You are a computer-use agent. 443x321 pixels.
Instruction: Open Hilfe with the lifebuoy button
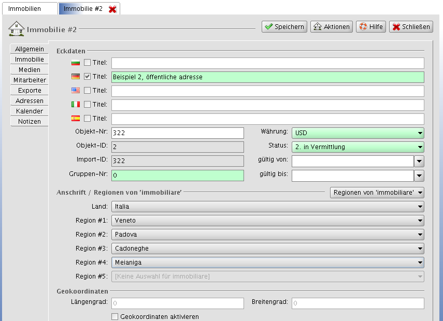[370, 27]
